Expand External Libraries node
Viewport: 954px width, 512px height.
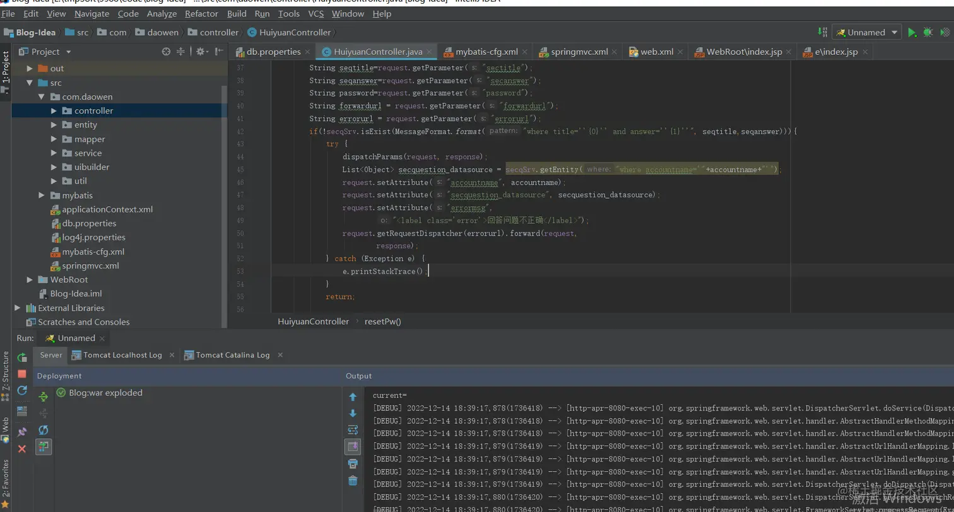(17, 308)
